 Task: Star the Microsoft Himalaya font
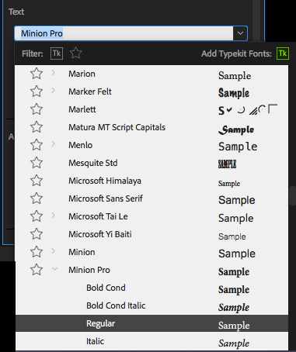(x=37, y=181)
